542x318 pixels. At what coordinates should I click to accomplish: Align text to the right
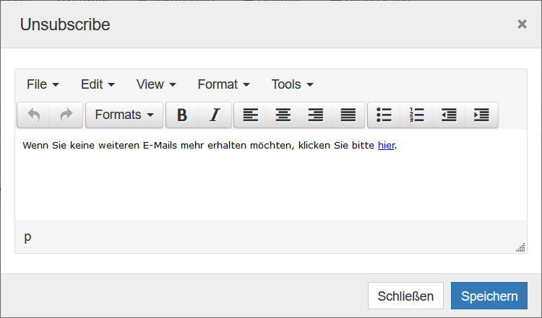pos(315,115)
